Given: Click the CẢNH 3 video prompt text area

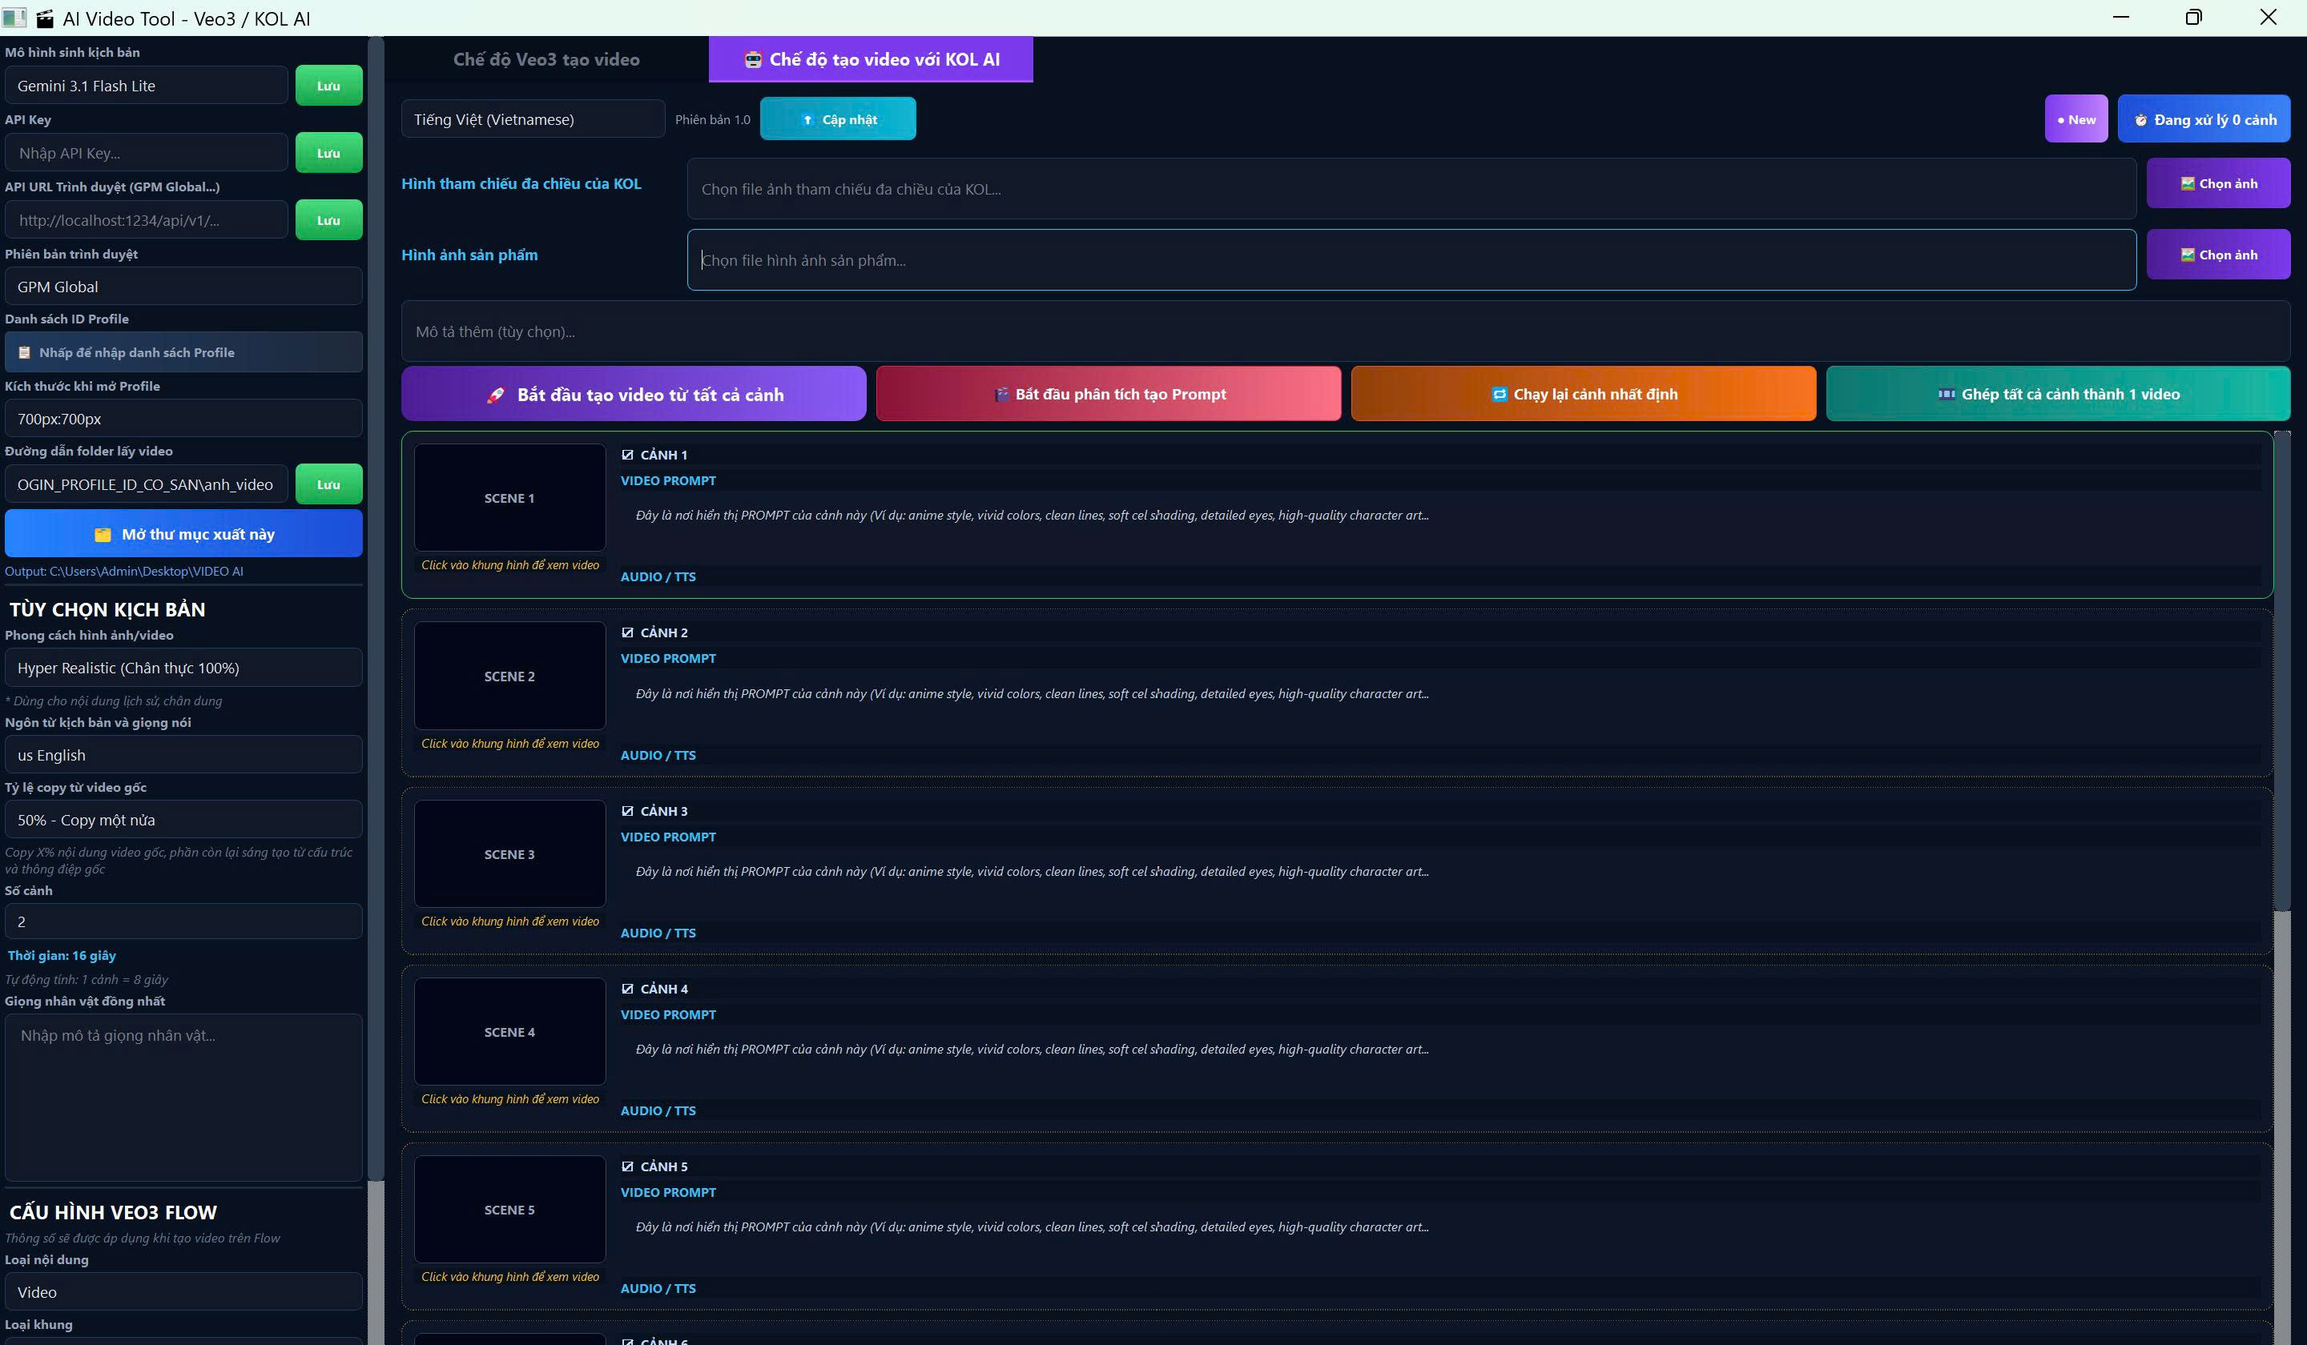Looking at the screenshot, I should (1440, 884).
